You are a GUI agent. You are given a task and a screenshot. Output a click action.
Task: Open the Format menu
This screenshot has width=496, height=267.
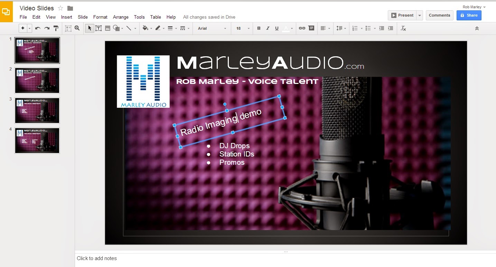100,17
